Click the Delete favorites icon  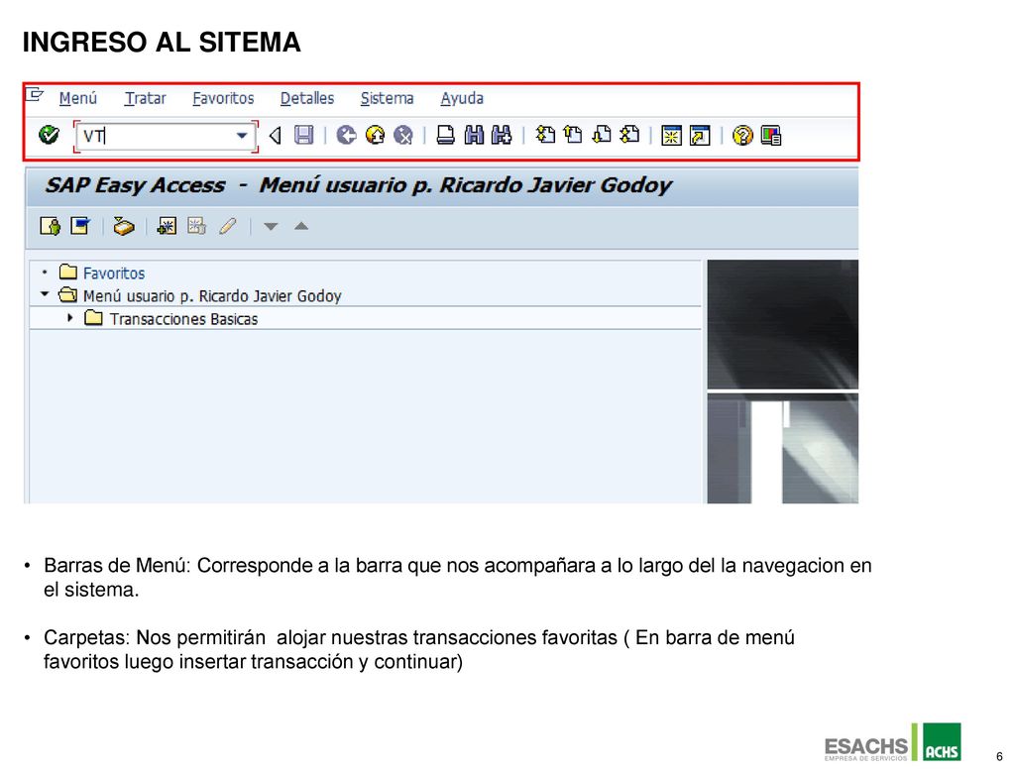point(196,227)
